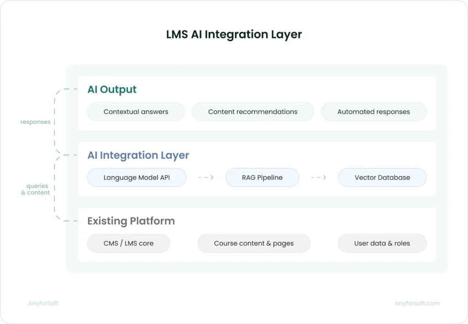The width and height of the screenshot is (468, 324).
Task: Select the Vector Database box
Action: click(x=382, y=177)
